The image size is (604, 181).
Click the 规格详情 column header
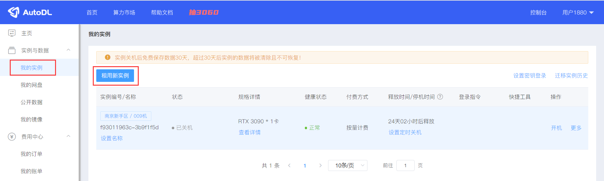(249, 97)
